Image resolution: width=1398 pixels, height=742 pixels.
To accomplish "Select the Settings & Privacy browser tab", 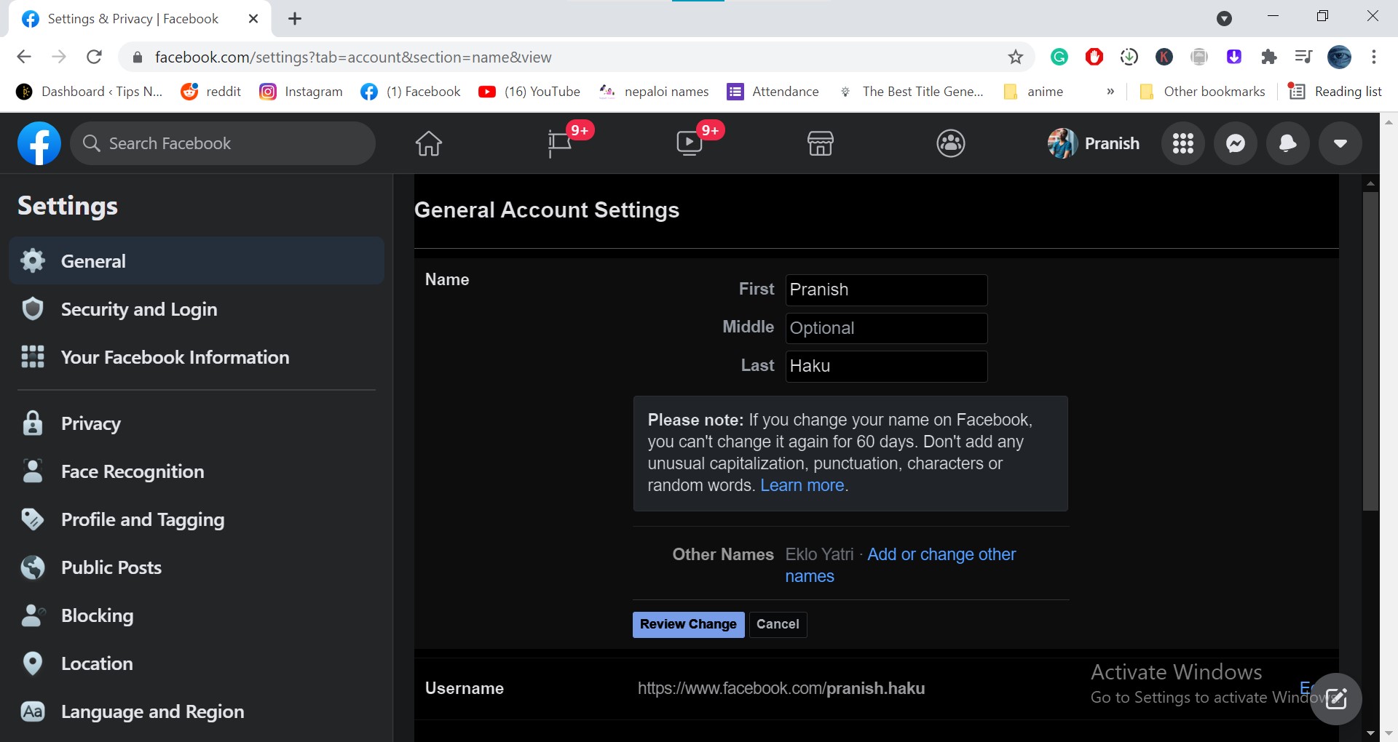I will point(140,19).
